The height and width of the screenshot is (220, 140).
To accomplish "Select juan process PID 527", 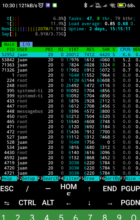I will [x=70, y=137].
